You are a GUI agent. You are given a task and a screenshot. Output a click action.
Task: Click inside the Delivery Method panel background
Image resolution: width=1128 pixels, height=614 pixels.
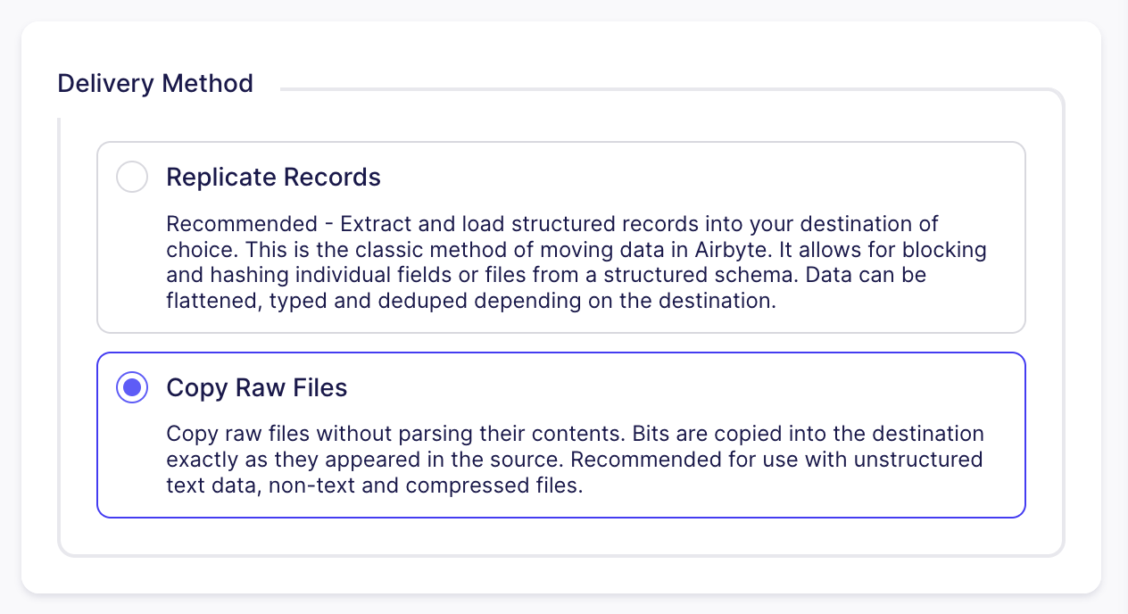point(560,535)
